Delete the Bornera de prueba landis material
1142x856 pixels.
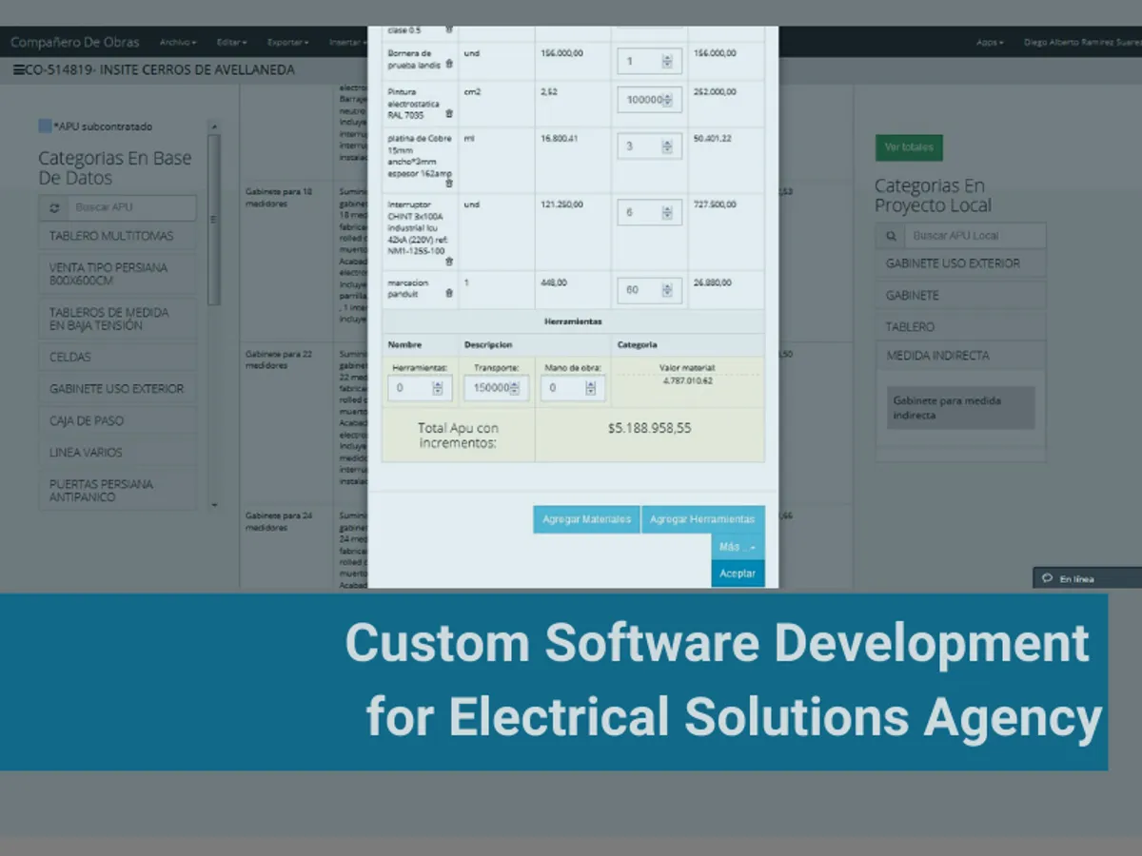pos(449,65)
